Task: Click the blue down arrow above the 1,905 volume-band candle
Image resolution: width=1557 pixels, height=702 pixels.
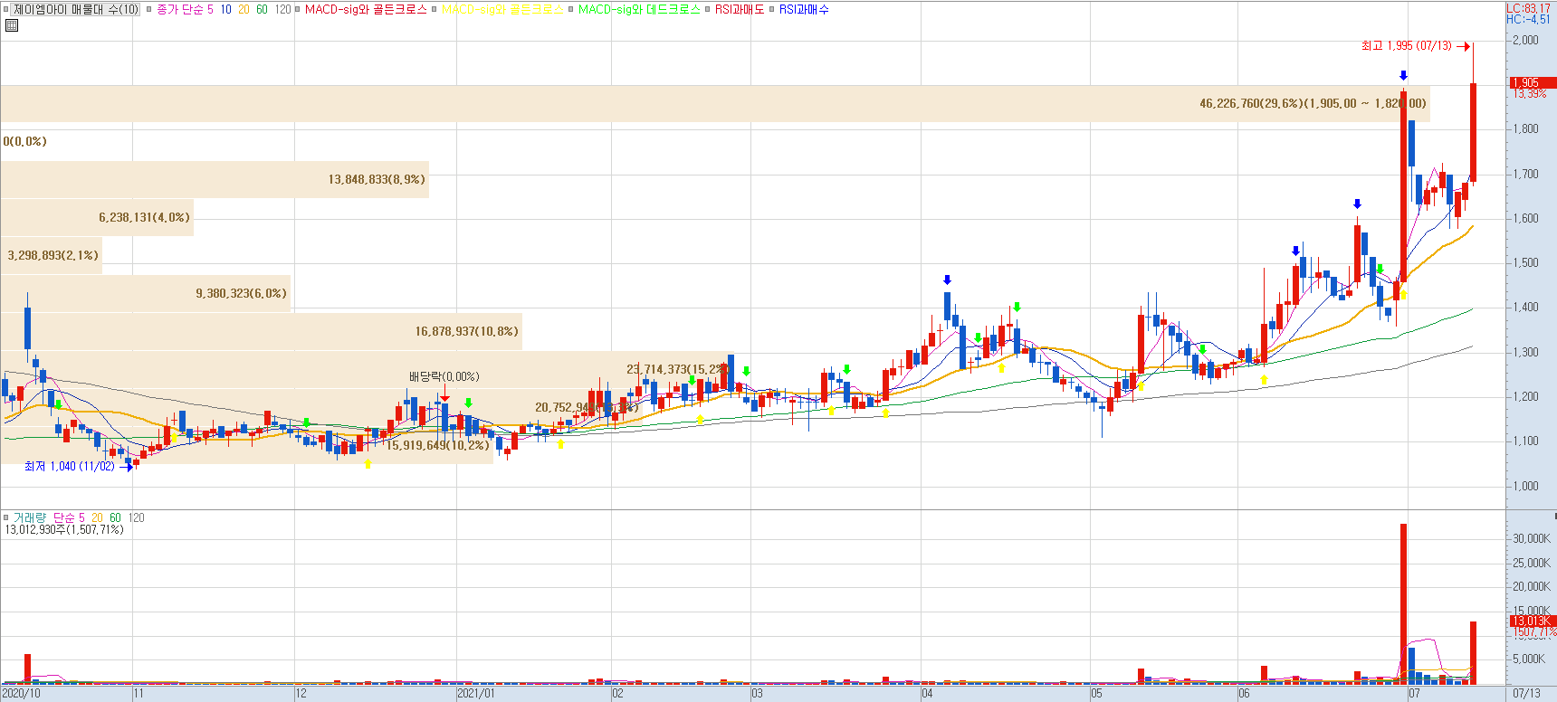Action: [x=1403, y=75]
